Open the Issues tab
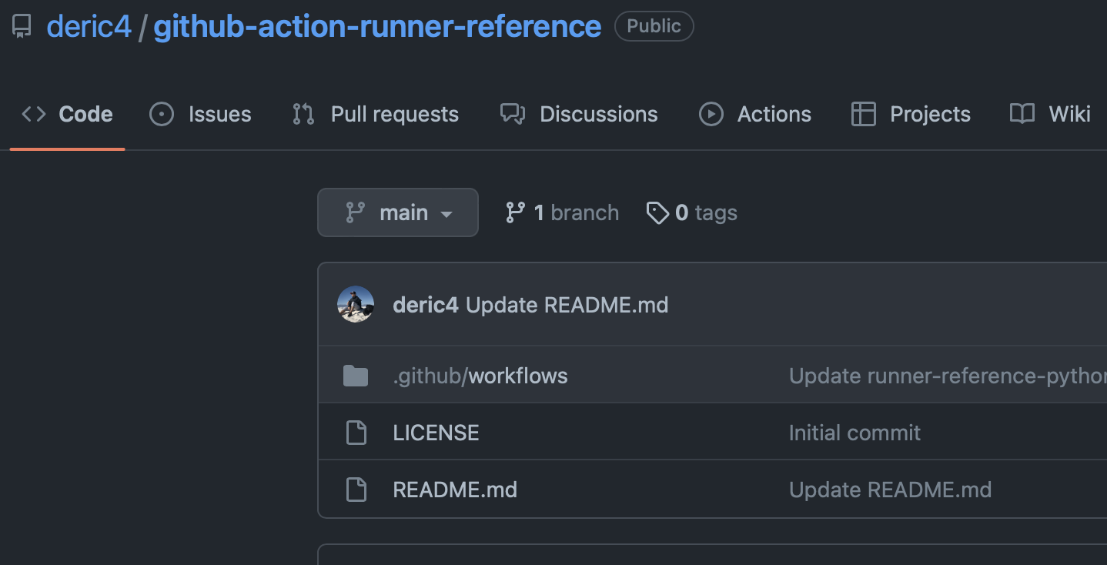 [x=200, y=115]
